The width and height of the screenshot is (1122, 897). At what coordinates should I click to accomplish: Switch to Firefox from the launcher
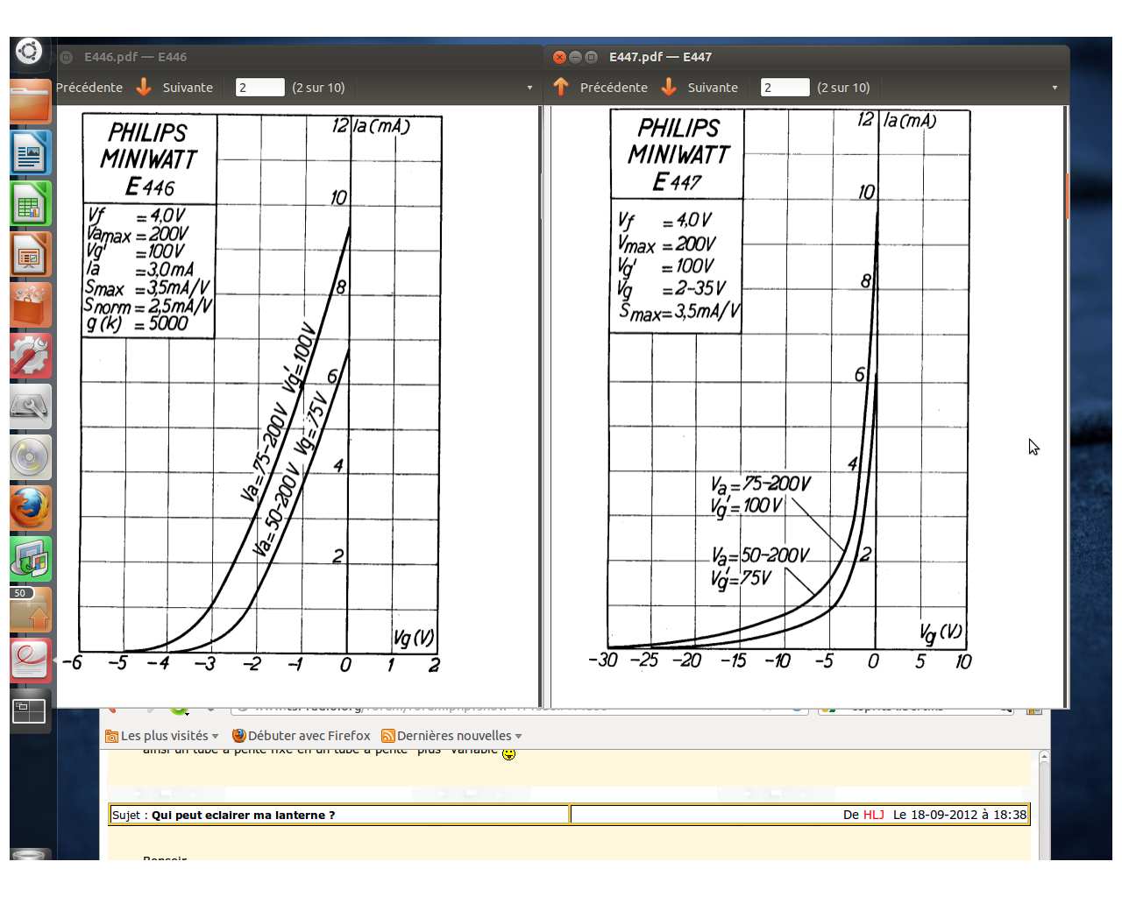click(31, 508)
